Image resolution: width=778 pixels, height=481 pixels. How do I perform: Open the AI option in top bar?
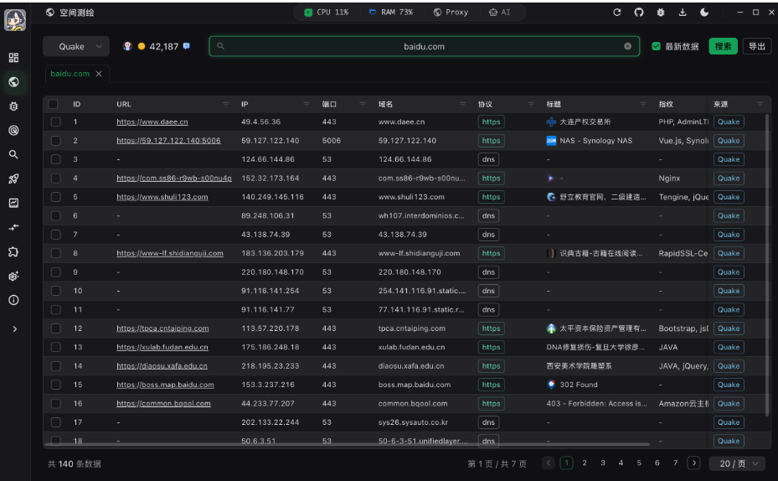click(x=500, y=13)
